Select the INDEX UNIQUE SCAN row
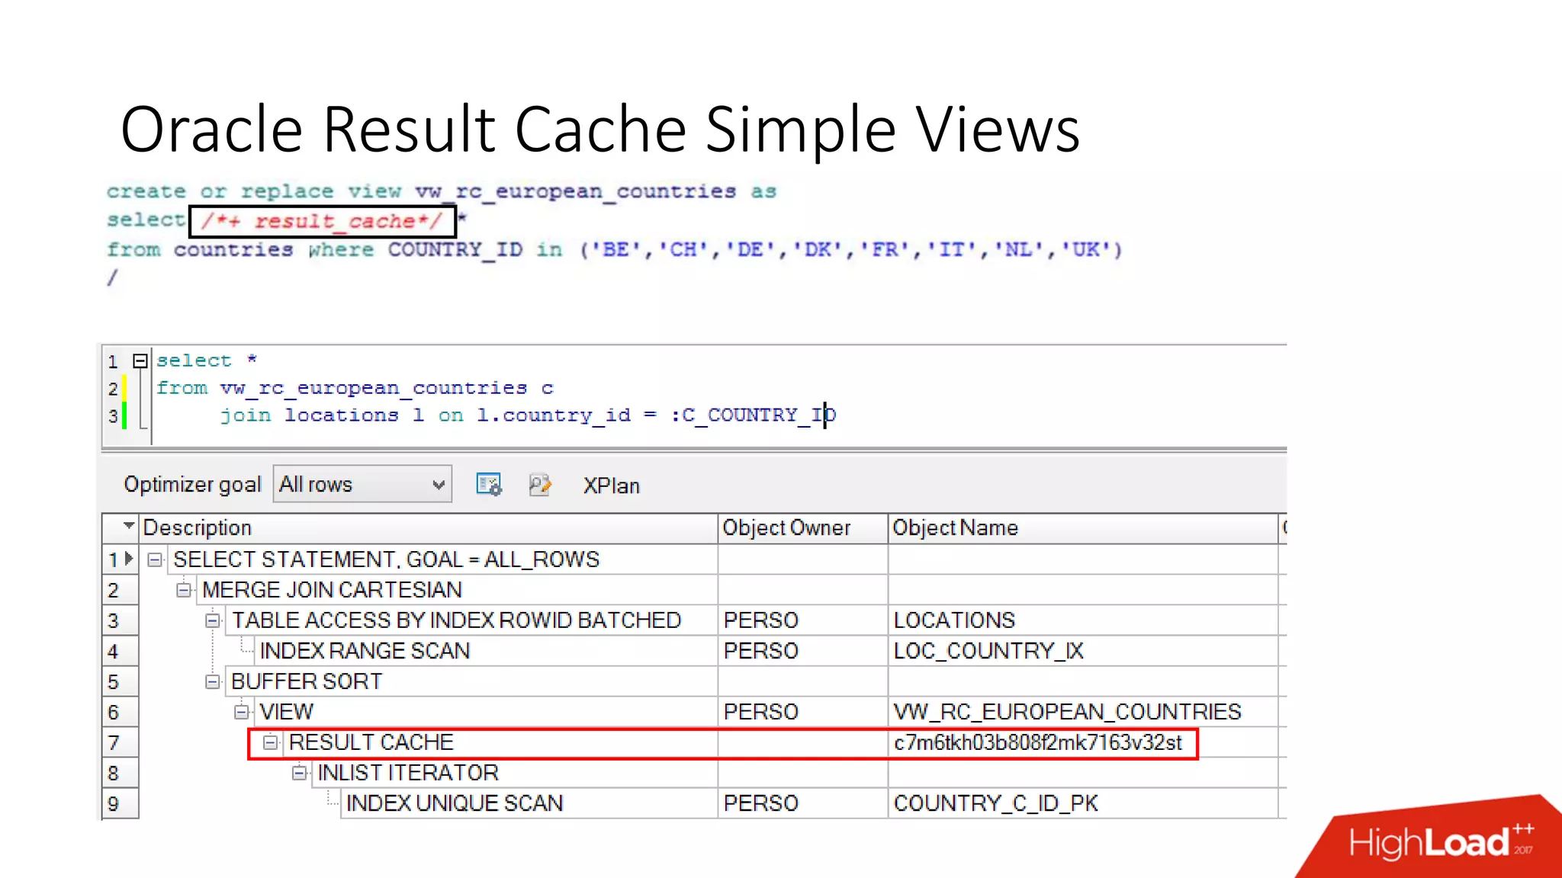Image resolution: width=1562 pixels, height=878 pixels. (455, 803)
